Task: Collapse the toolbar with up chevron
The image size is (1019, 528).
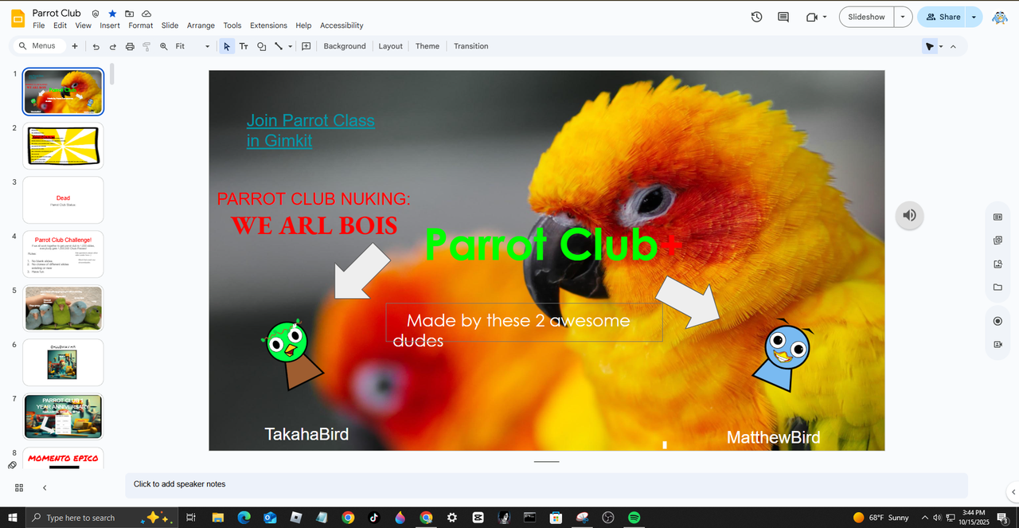Action: point(954,46)
